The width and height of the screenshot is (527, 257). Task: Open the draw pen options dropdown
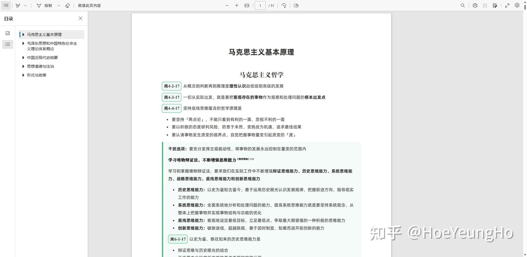[58, 5]
